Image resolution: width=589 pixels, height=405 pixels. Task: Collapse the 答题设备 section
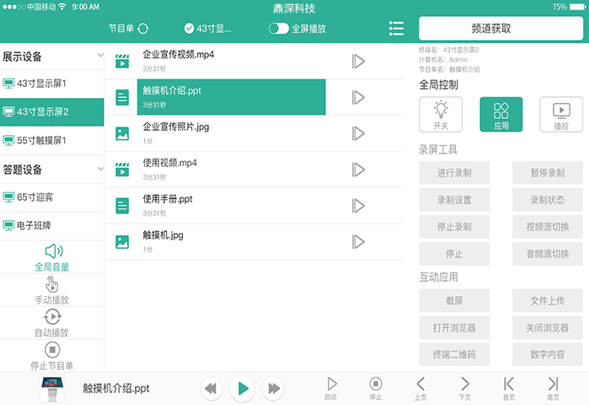(99, 169)
